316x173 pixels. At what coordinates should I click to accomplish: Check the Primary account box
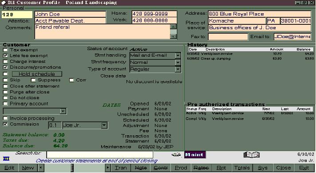5,104
